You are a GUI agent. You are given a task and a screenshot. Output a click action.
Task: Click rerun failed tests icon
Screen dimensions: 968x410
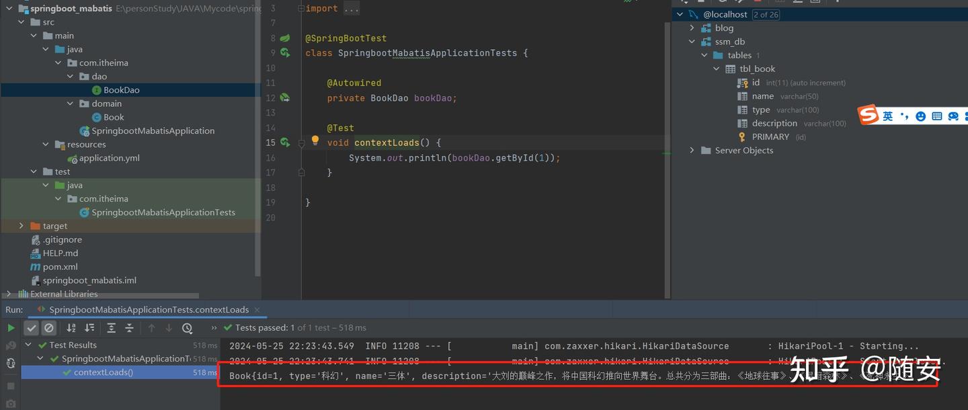11,345
